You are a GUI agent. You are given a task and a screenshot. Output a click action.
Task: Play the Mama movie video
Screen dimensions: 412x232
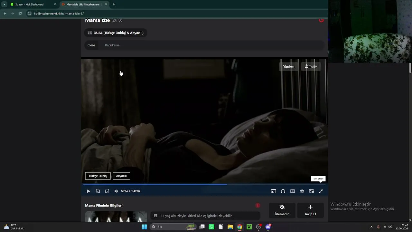click(89, 191)
